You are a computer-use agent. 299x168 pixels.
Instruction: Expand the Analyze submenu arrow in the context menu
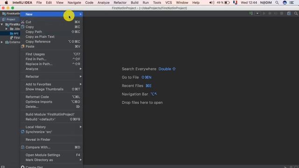(81, 69)
